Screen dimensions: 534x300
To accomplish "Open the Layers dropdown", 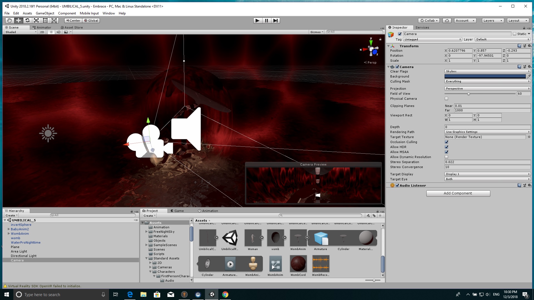I will (x=493, y=21).
